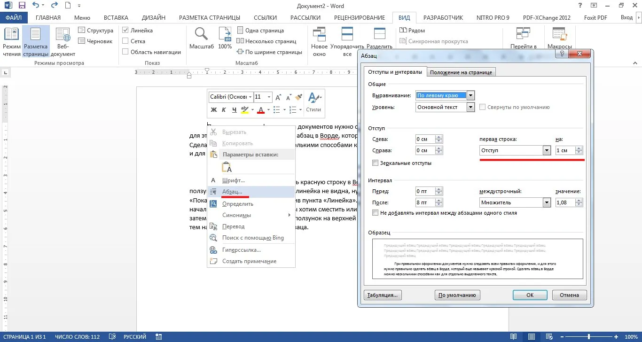
Task: Check Зеркальные отступы checkbox
Action: click(x=375, y=163)
